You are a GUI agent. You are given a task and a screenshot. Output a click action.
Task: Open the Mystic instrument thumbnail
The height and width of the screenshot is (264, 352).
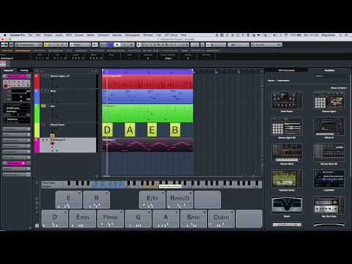coord(287,205)
